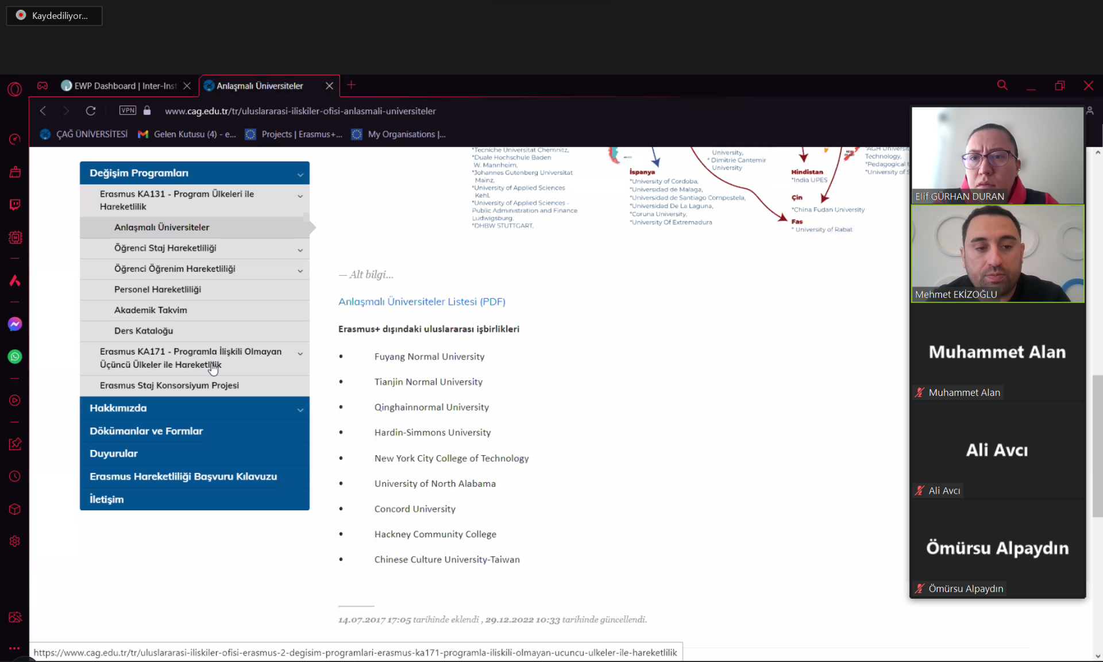Viewport: 1103px width, 662px height.
Task: Open Personel Hareketliliği menu item
Action: pos(195,290)
